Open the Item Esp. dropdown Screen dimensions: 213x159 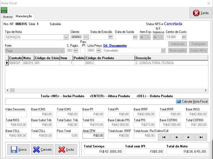(148, 37)
